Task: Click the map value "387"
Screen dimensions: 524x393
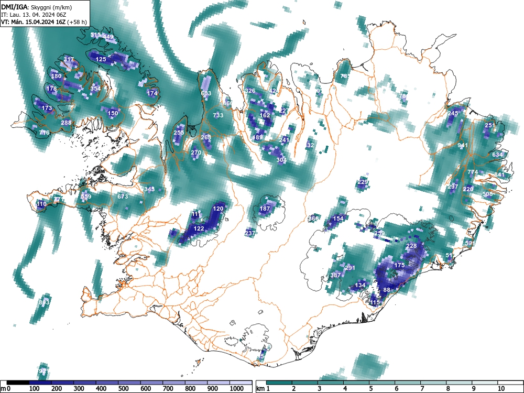Action: (335, 276)
